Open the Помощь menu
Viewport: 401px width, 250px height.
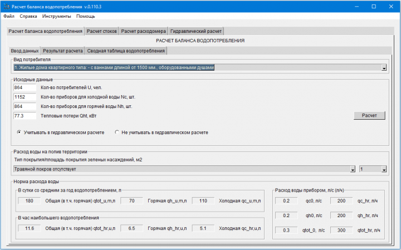tap(85, 16)
